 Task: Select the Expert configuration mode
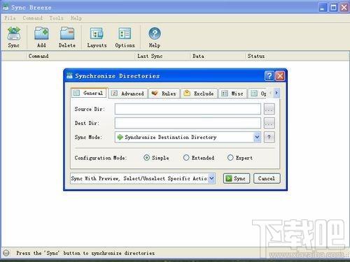230,158
